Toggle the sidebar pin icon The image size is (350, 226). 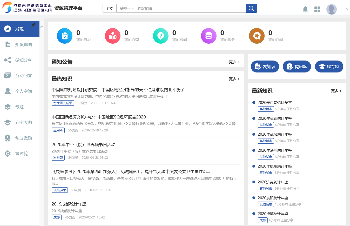33,25
